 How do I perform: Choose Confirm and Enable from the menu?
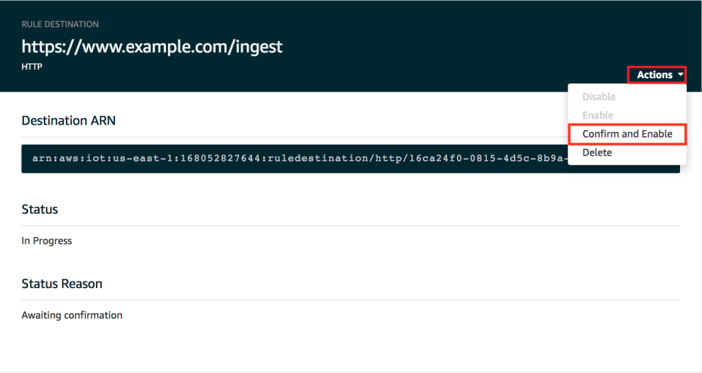pyautogui.click(x=627, y=134)
